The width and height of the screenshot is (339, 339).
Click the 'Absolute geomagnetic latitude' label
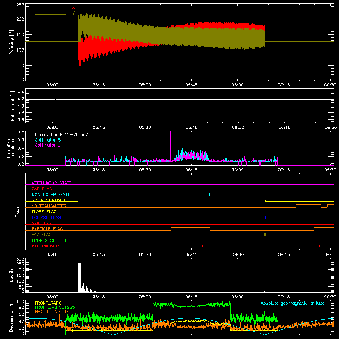[x=293, y=303]
